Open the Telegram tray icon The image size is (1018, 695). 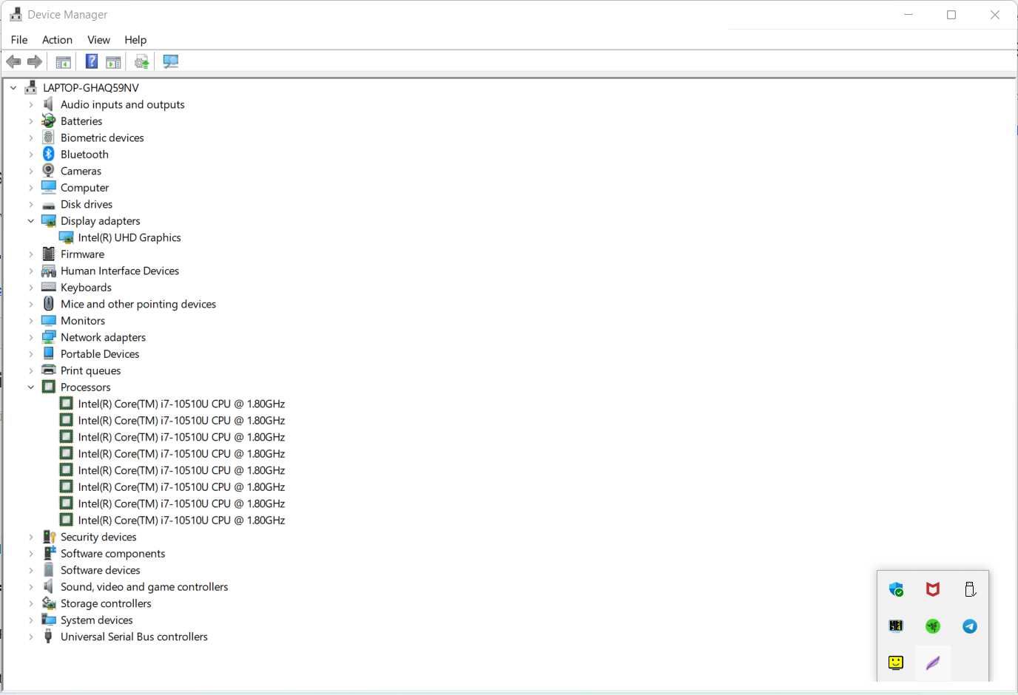pos(970,626)
